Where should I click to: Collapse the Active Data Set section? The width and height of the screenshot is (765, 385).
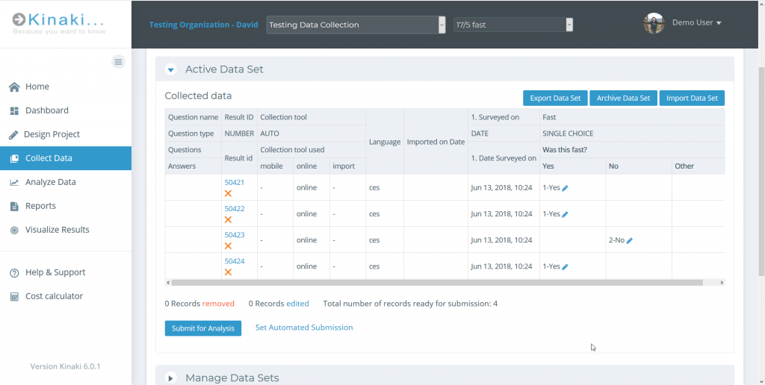[171, 69]
